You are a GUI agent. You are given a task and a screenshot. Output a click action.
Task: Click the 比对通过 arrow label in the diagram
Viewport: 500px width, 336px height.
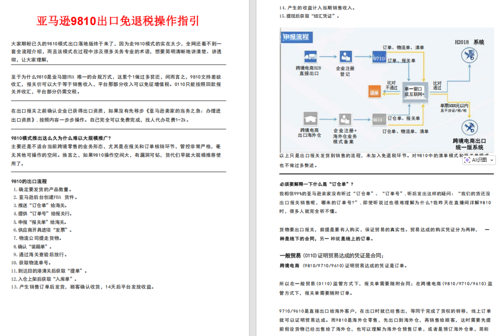click(x=437, y=85)
